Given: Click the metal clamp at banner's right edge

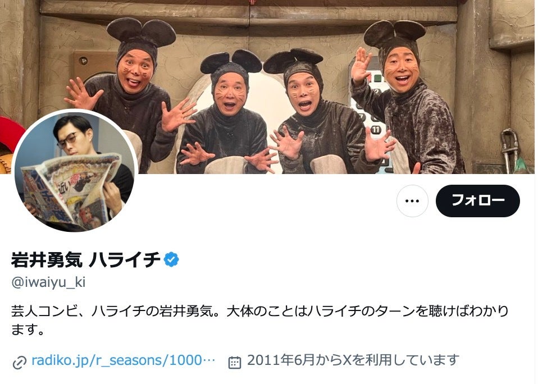Looking at the screenshot, I should (x=509, y=149).
